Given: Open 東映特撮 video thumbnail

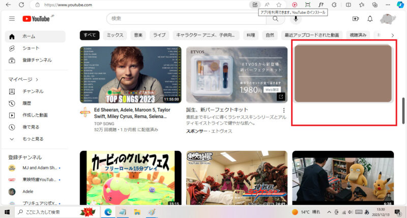Looking at the screenshot, I should [x=237, y=178].
